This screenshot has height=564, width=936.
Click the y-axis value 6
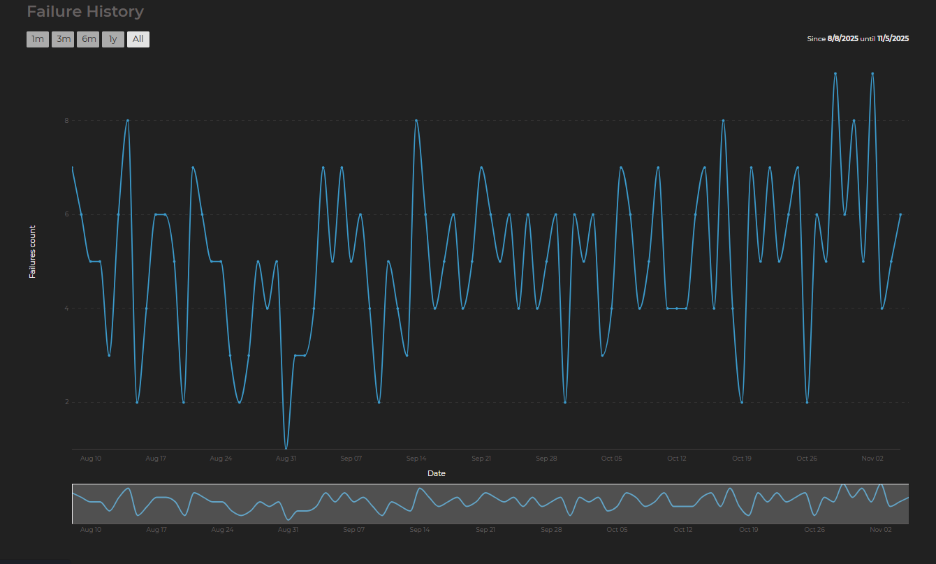pos(67,214)
